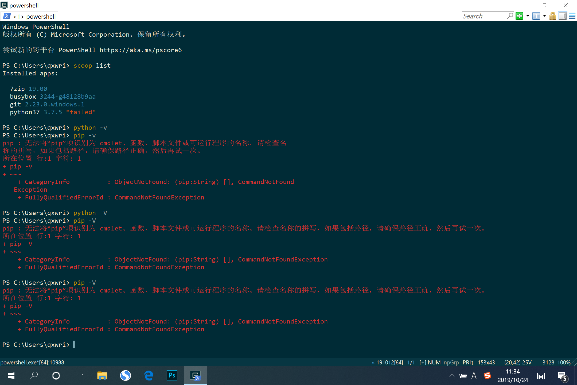Click the active console number icon
The width and height of the screenshot is (577, 385).
(x=536, y=16)
